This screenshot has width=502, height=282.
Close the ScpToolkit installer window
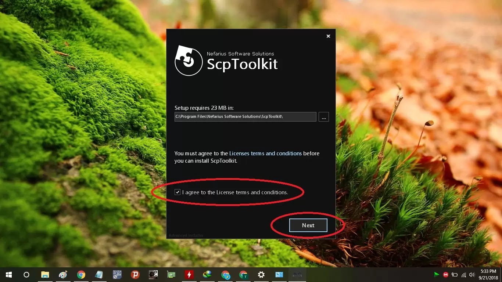coord(328,36)
